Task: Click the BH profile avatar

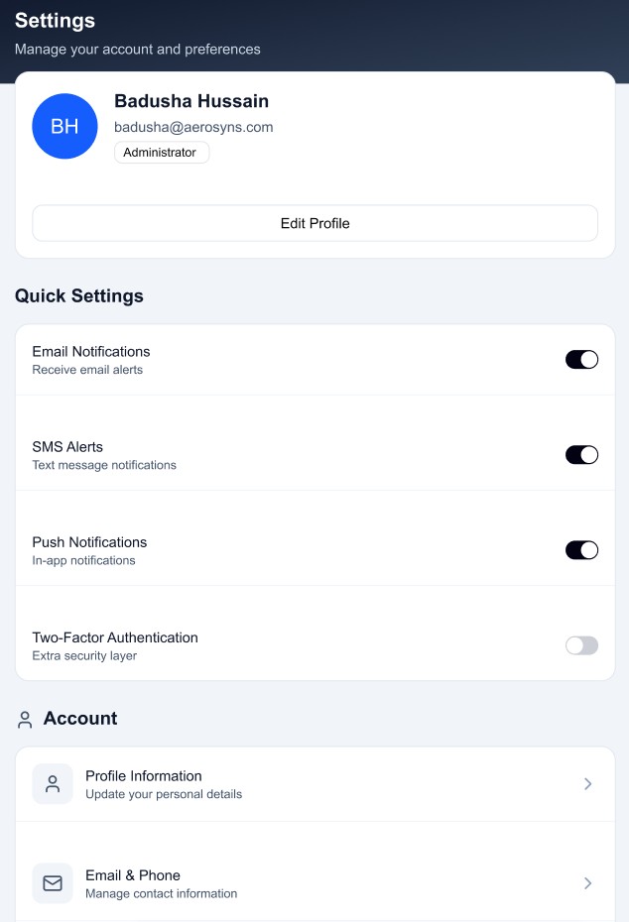Action: [x=64, y=126]
